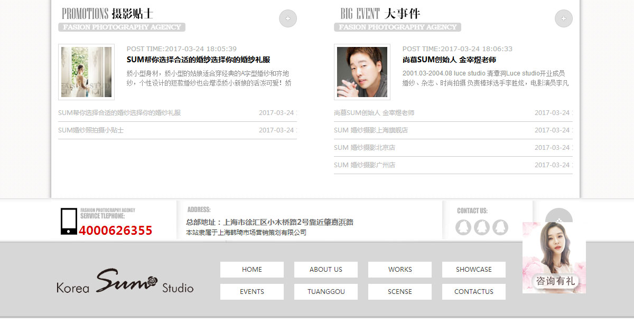This screenshot has height=334, width=634.
Task: Open the EVENTS footer menu item
Action: pyautogui.click(x=252, y=292)
